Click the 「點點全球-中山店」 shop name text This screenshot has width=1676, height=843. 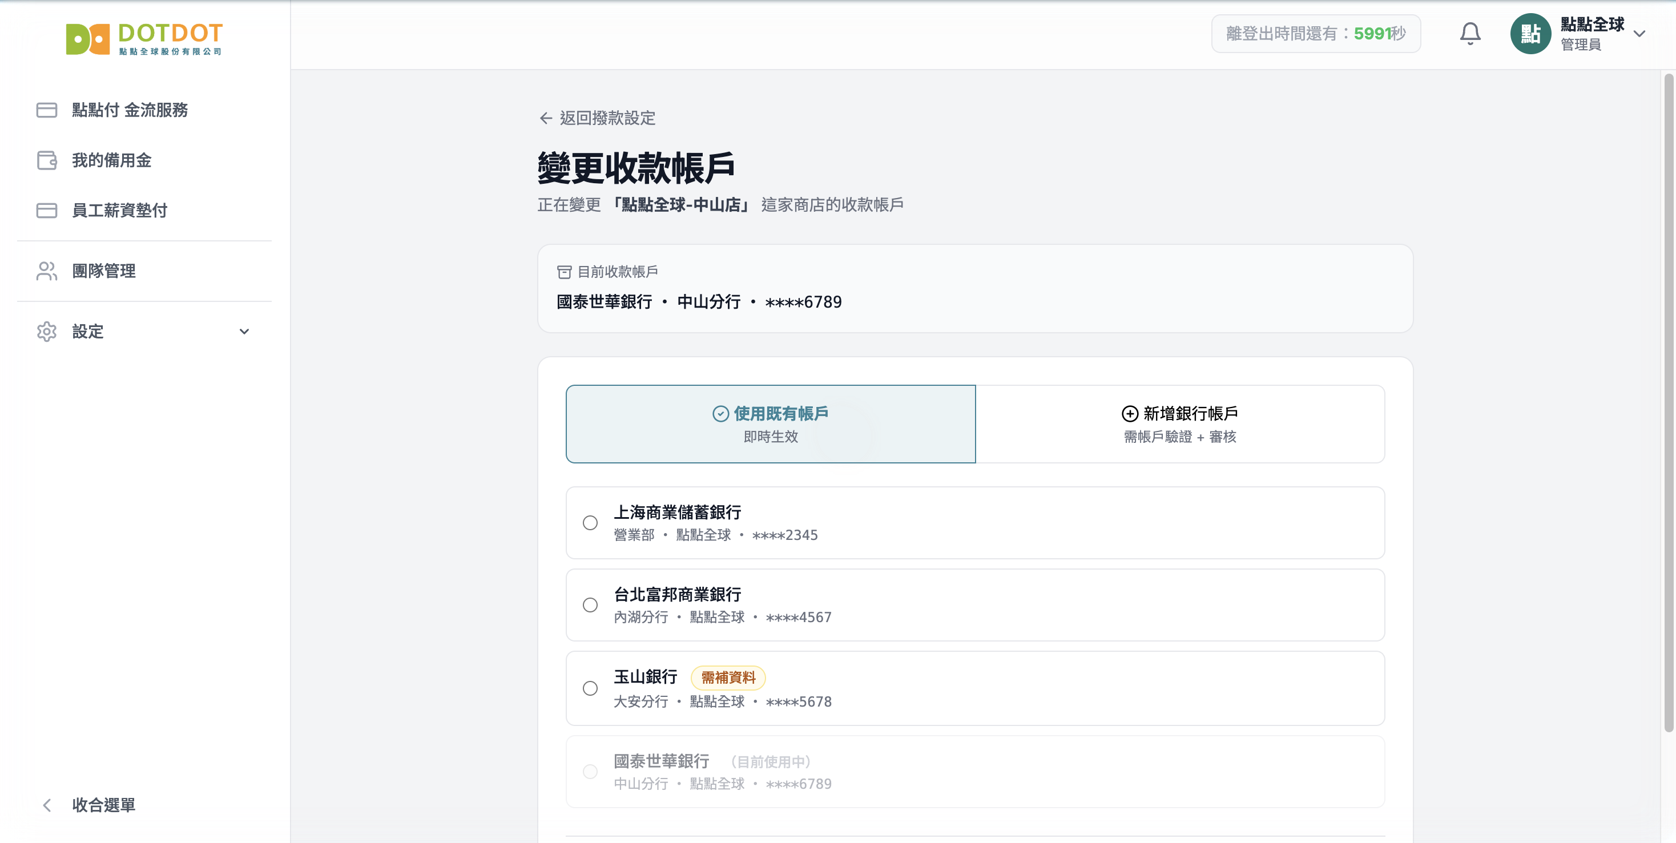pos(681,205)
